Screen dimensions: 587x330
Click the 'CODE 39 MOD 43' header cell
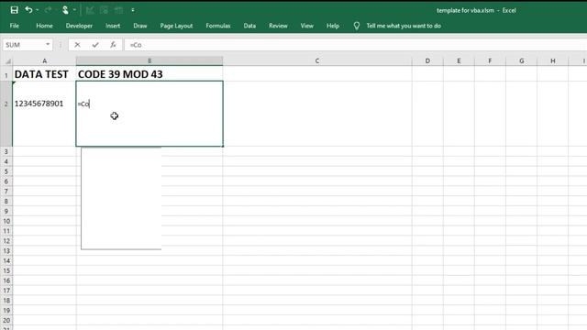tap(150, 74)
